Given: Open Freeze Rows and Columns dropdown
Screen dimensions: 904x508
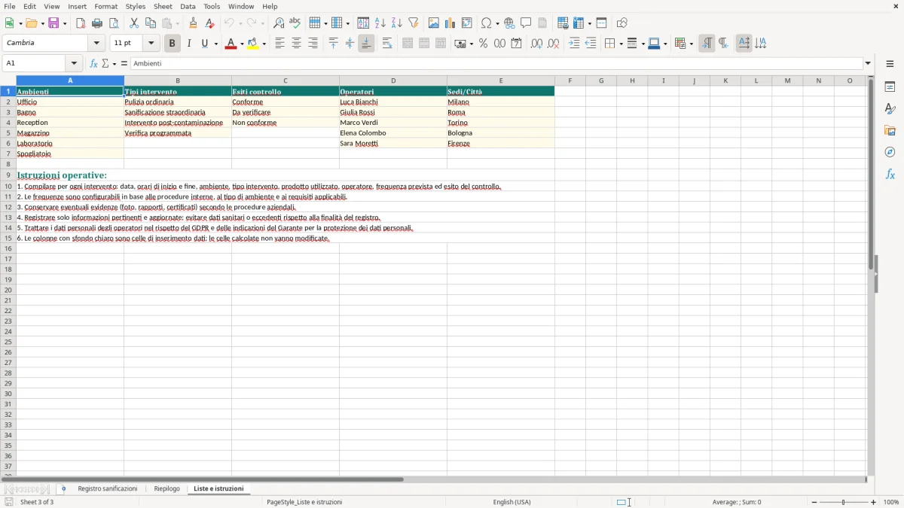Looking at the screenshot, I should (589, 23).
